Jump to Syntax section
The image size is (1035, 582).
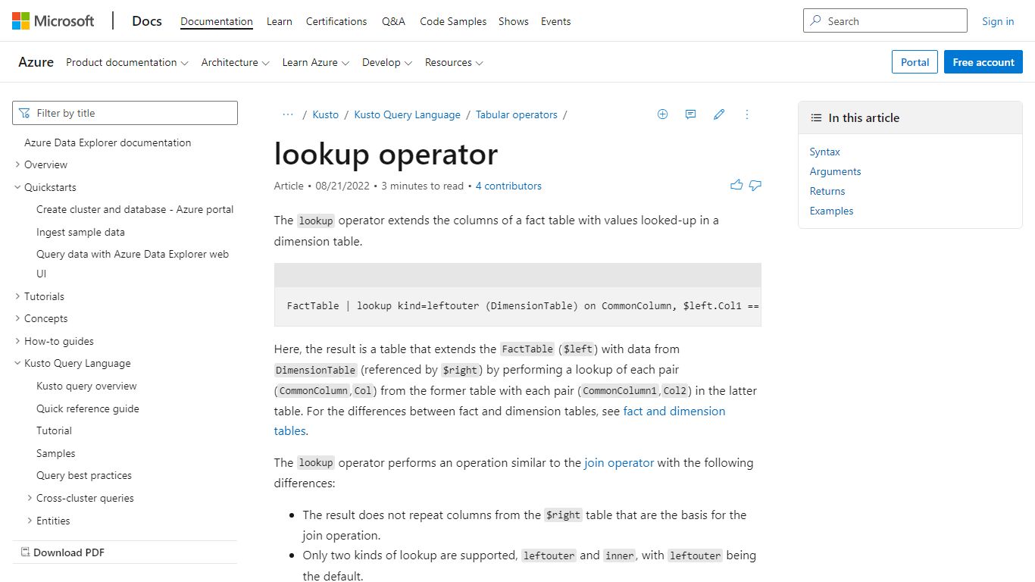825,152
